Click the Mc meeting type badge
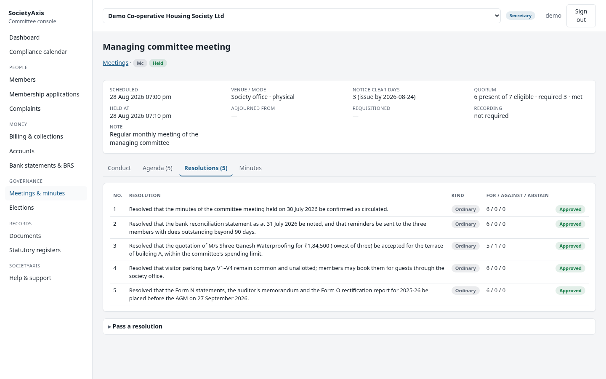606x379 pixels. point(140,63)
